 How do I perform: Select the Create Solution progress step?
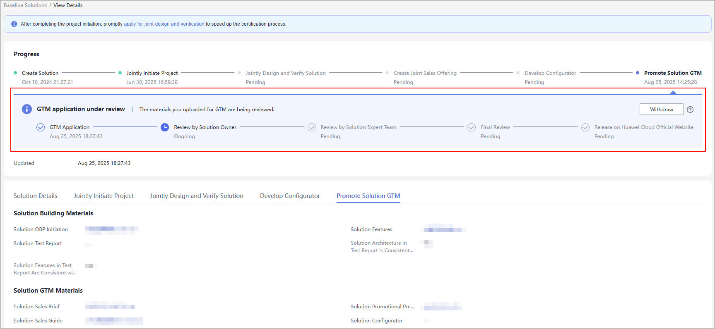coord(40,73)
